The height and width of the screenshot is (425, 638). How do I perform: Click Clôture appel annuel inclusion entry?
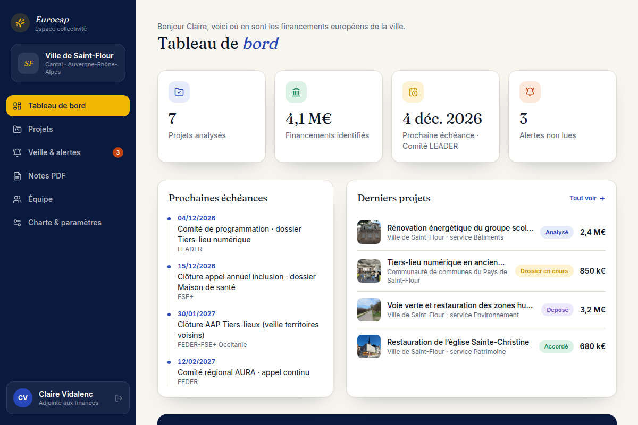tap(247, 282)
